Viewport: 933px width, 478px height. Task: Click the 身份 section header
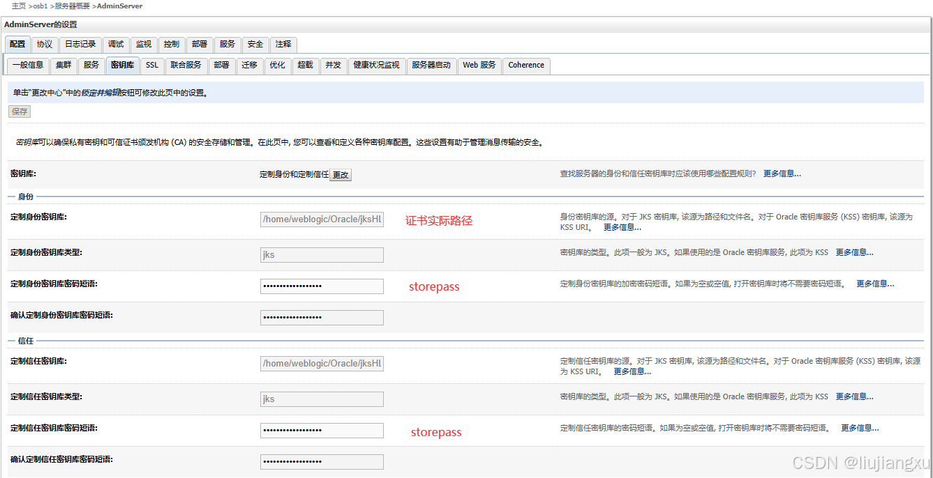pos(26,197)
